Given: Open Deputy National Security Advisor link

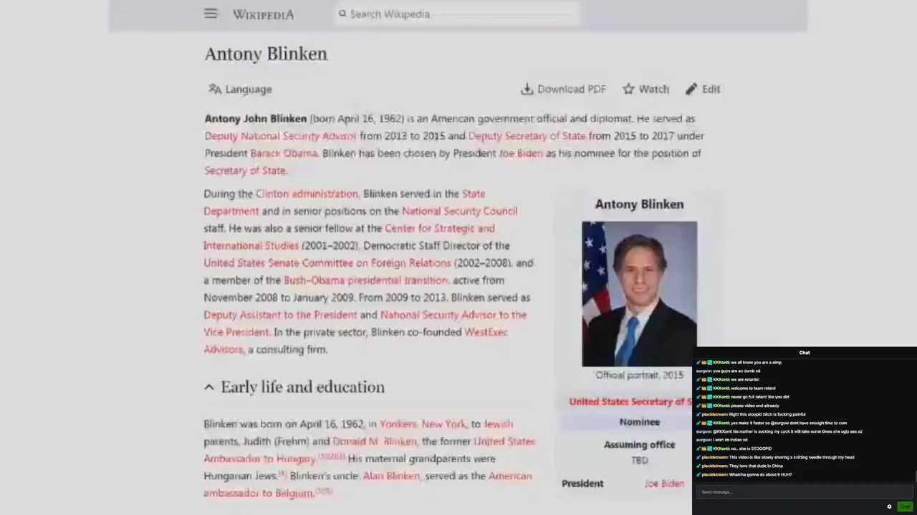Looking at the screenshot, I should (x=280, y=136).
